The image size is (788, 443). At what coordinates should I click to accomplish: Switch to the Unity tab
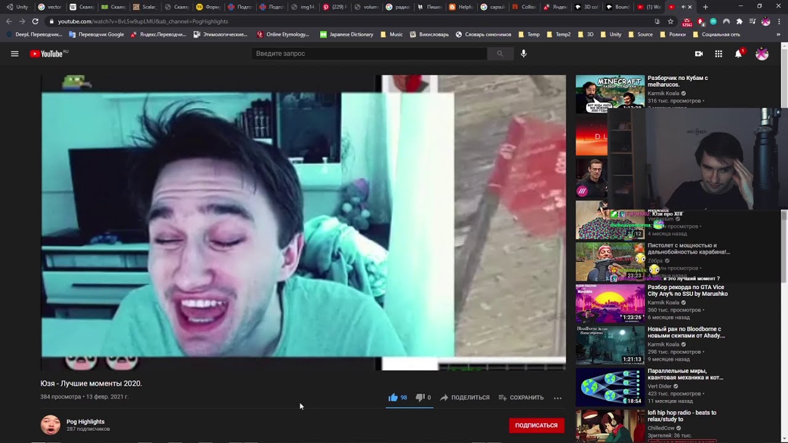17,7
